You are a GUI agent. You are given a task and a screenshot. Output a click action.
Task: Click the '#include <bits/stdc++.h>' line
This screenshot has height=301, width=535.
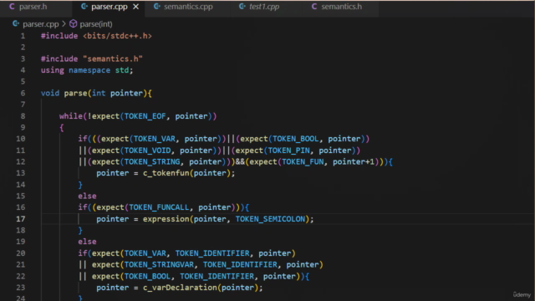coord(97,36)
